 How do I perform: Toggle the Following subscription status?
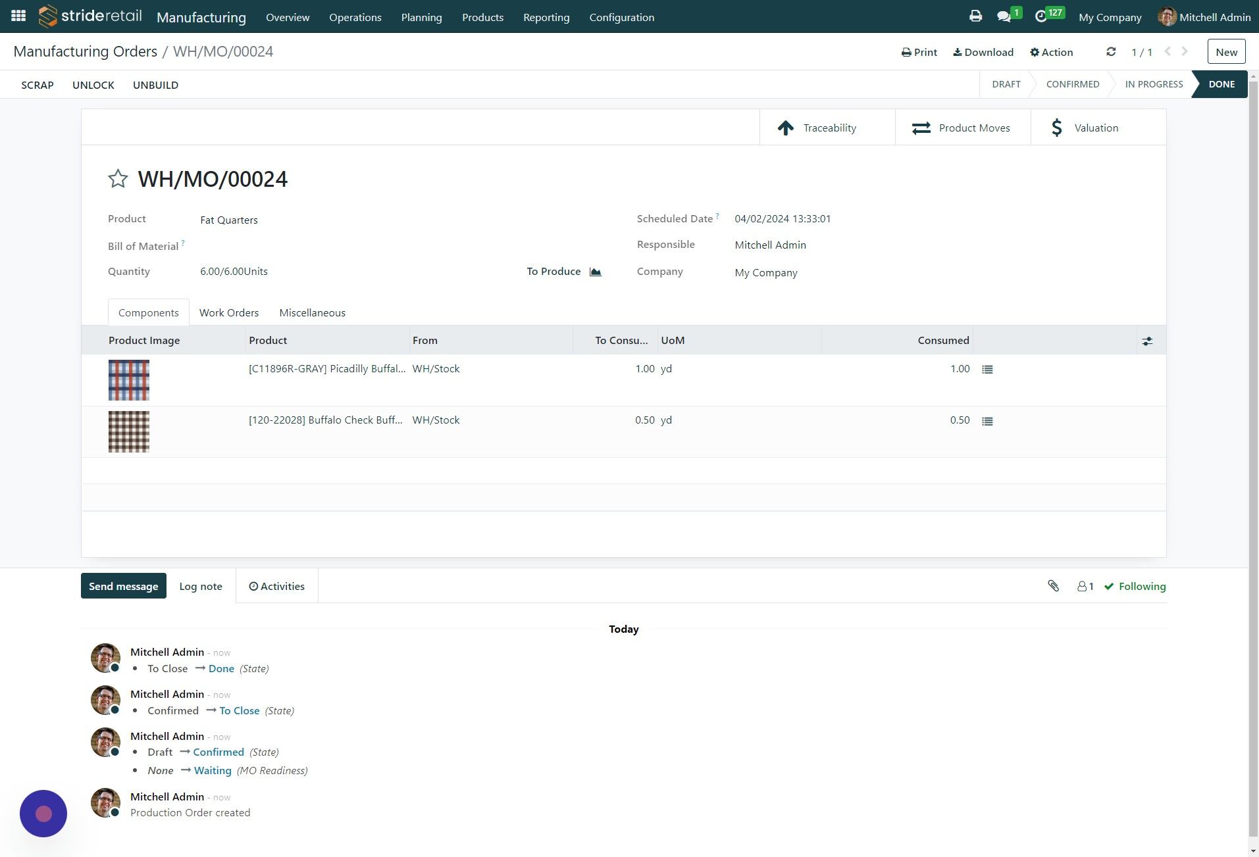click(x=1135, y=586)
